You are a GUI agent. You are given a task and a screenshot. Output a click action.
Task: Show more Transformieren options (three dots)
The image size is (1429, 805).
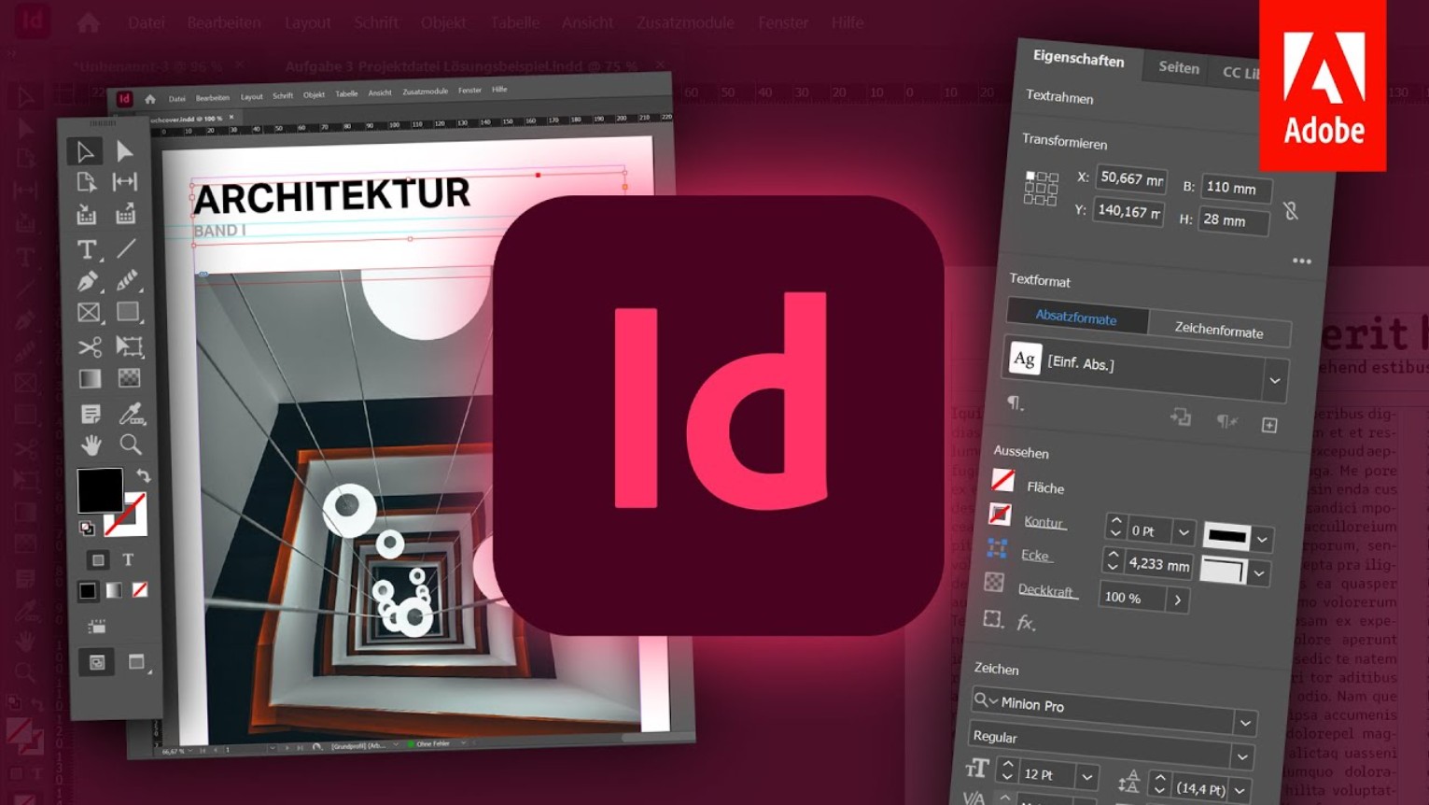tap(1302, 261)
